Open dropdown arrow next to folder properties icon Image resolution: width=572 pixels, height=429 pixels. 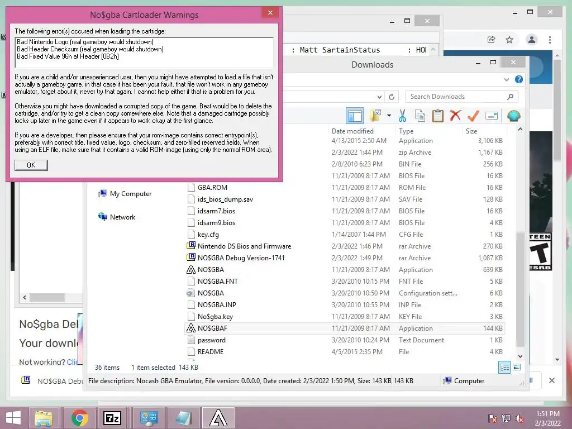pyautogui.click(x=389, y=116)
